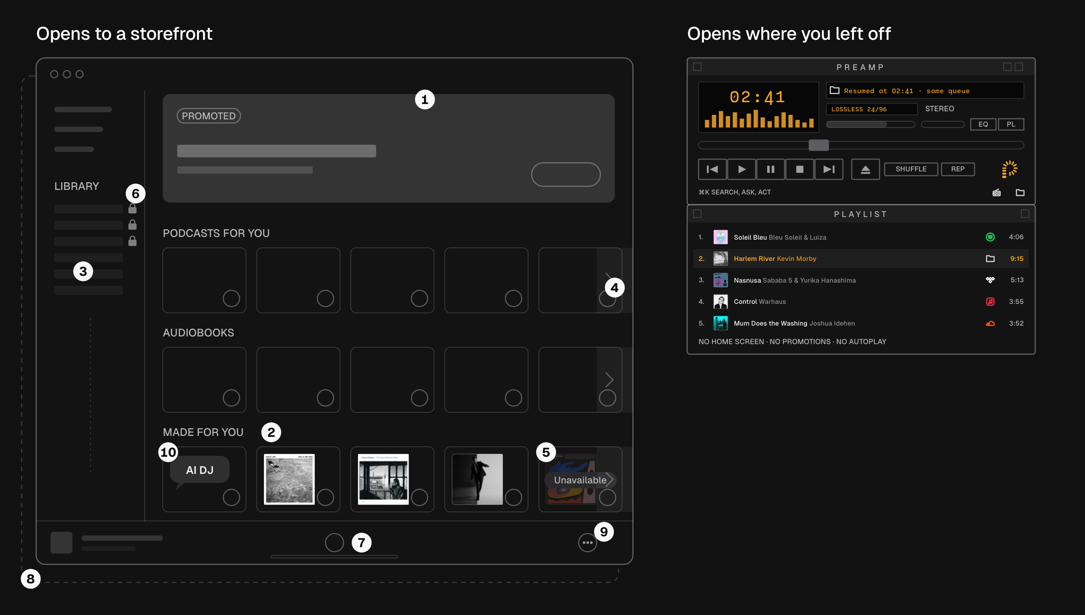Click the storefront bottom progress bar
The image size is (1085, 615).
click(x=334, y=557)
